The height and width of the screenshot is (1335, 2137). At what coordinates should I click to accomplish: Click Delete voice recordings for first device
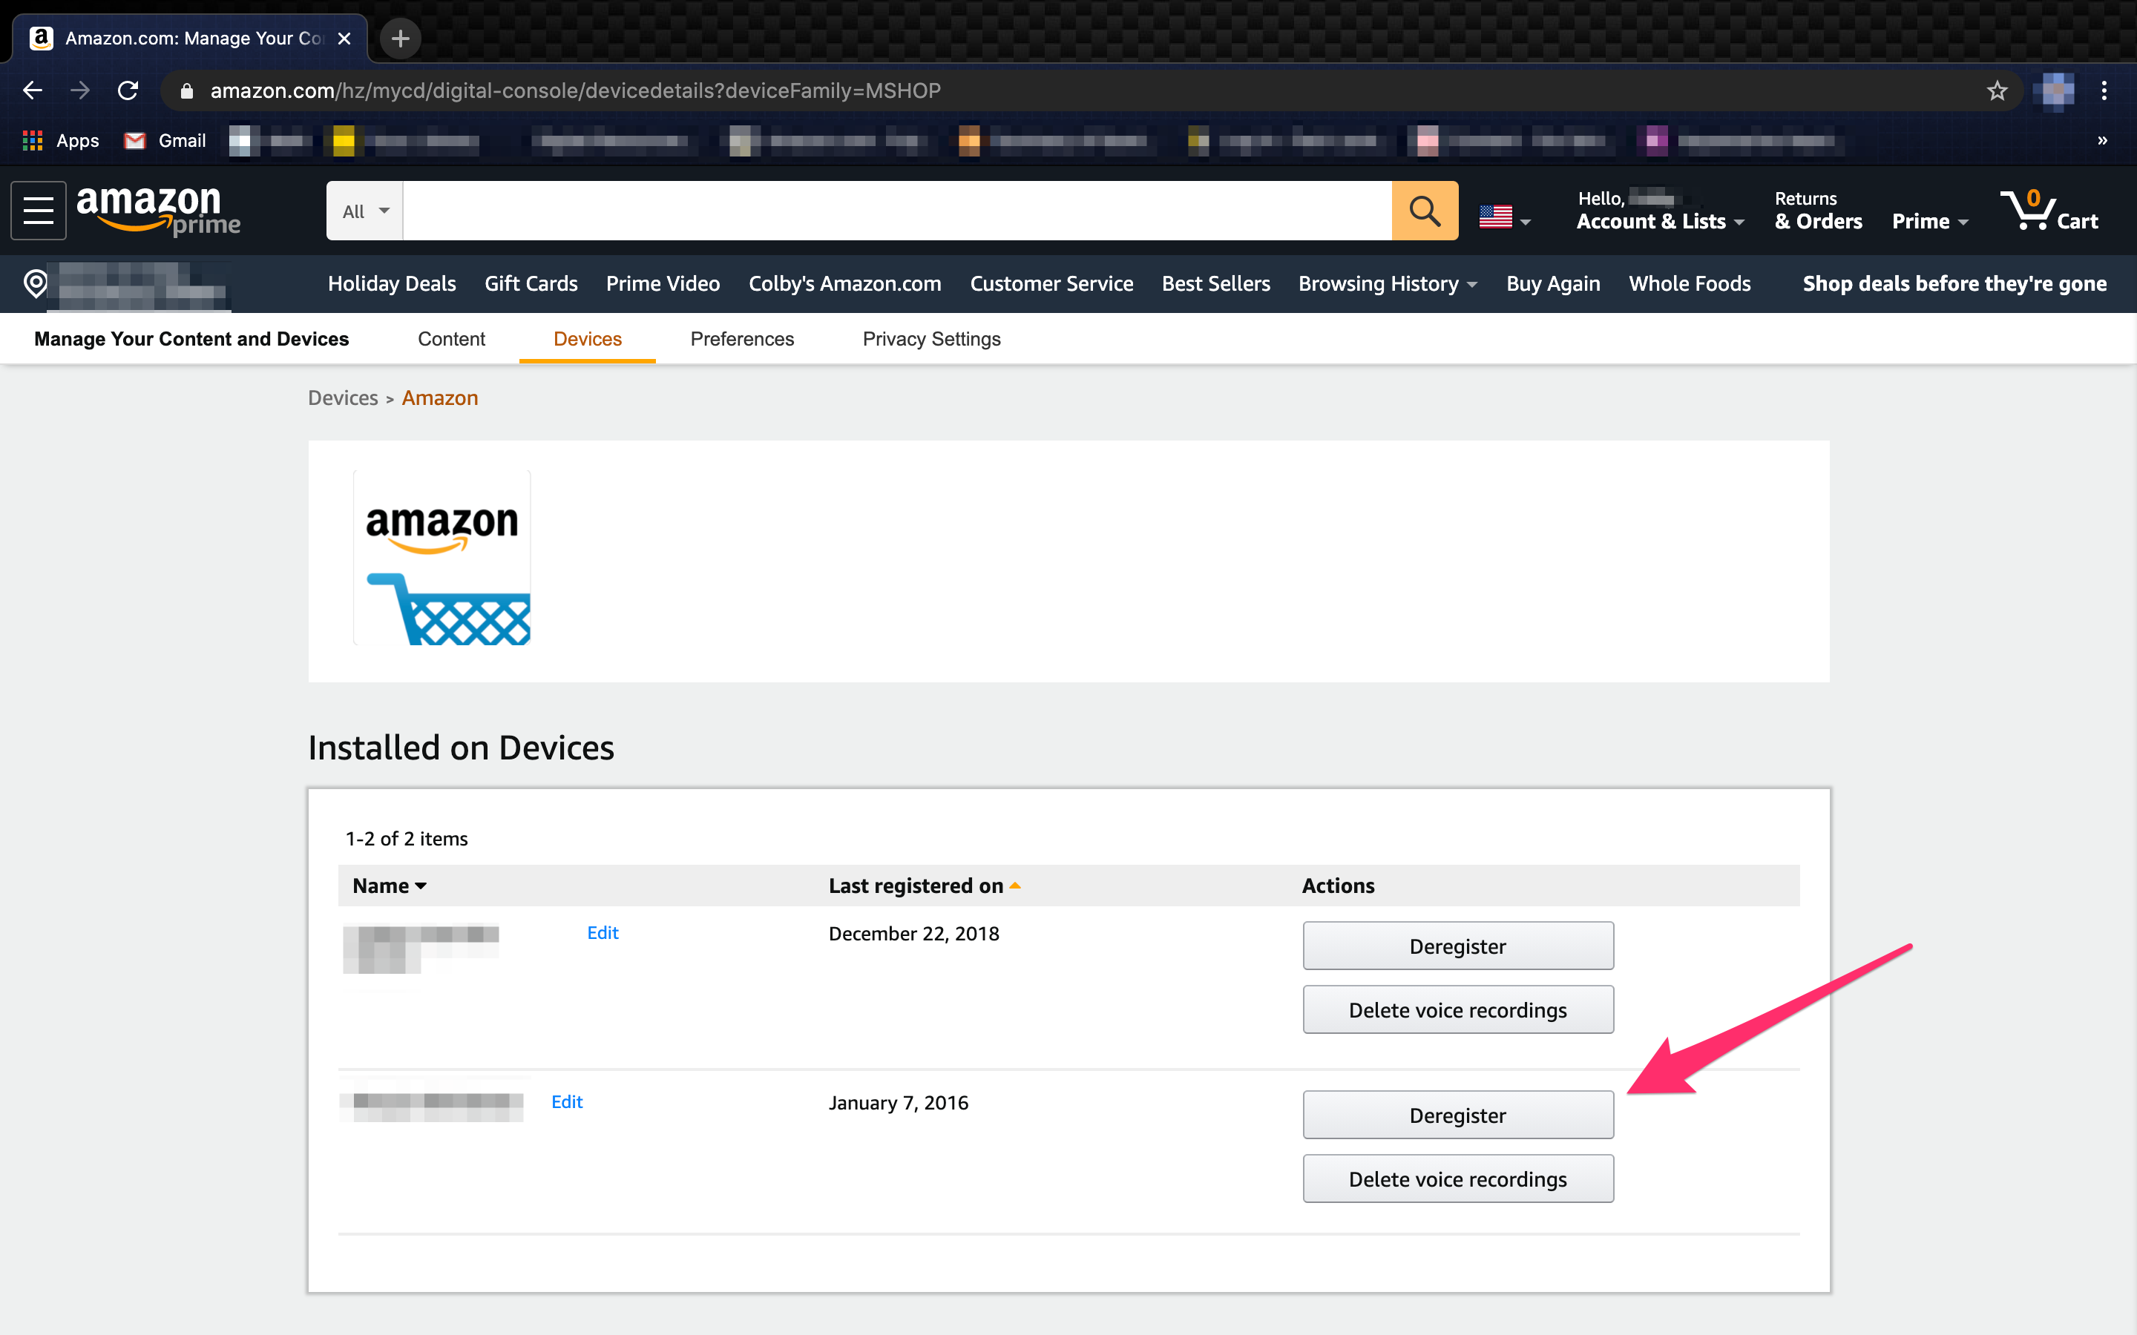coord(1457,1010)
